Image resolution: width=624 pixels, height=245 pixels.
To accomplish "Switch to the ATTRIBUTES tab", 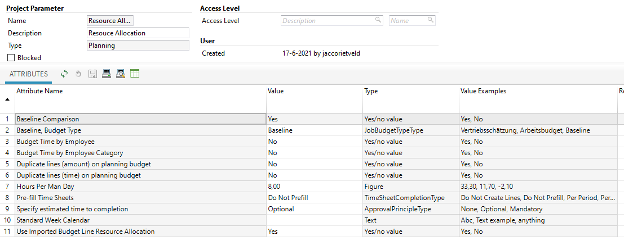I will (29, 74).
